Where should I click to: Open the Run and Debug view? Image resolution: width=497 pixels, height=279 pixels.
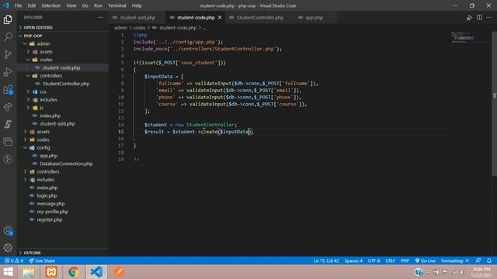coord(8,72)
